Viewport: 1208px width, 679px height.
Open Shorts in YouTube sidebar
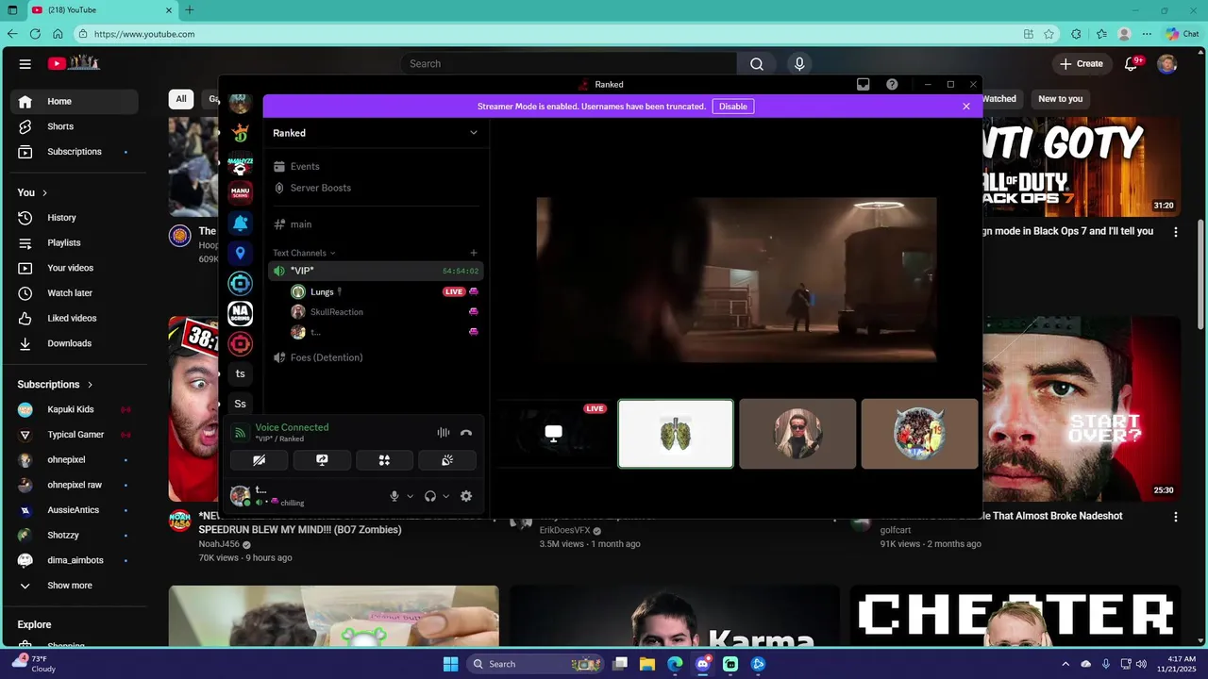pyautogui.click(x=75, y=126)
